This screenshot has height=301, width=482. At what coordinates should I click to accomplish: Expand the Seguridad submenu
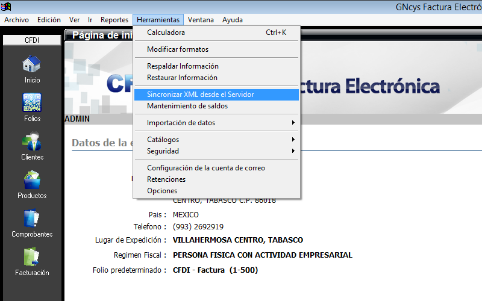(x=216, y=151)
